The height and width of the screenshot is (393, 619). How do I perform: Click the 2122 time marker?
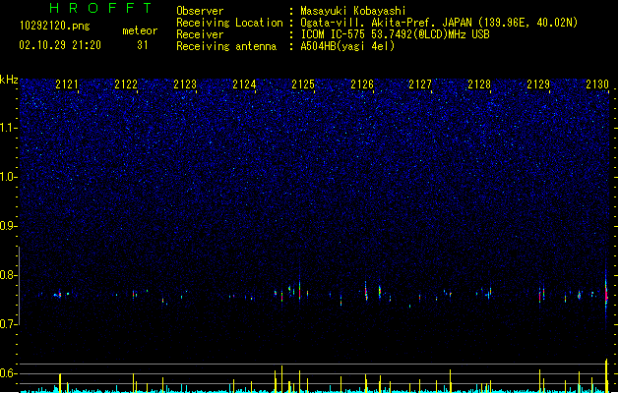click(126, 84)
